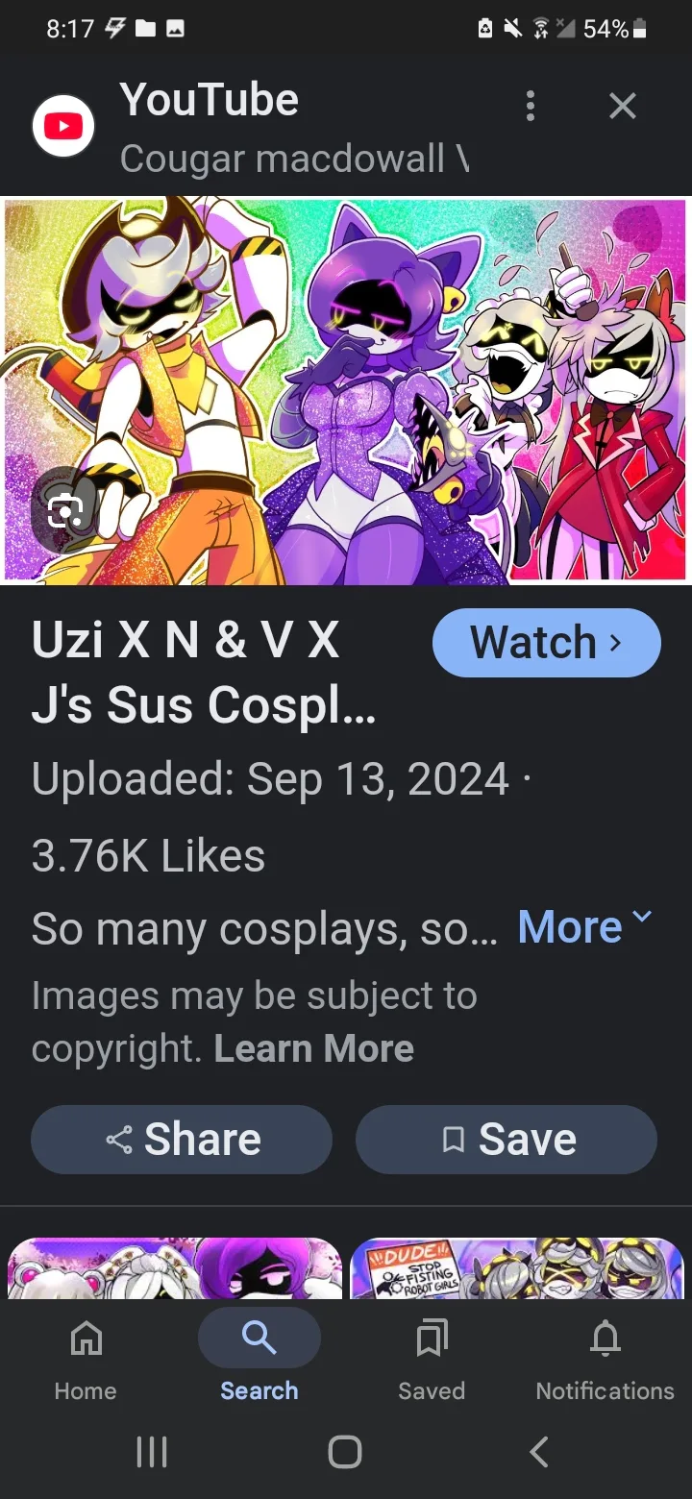
Task: Tap the Watch button
Action: [546, 643]
